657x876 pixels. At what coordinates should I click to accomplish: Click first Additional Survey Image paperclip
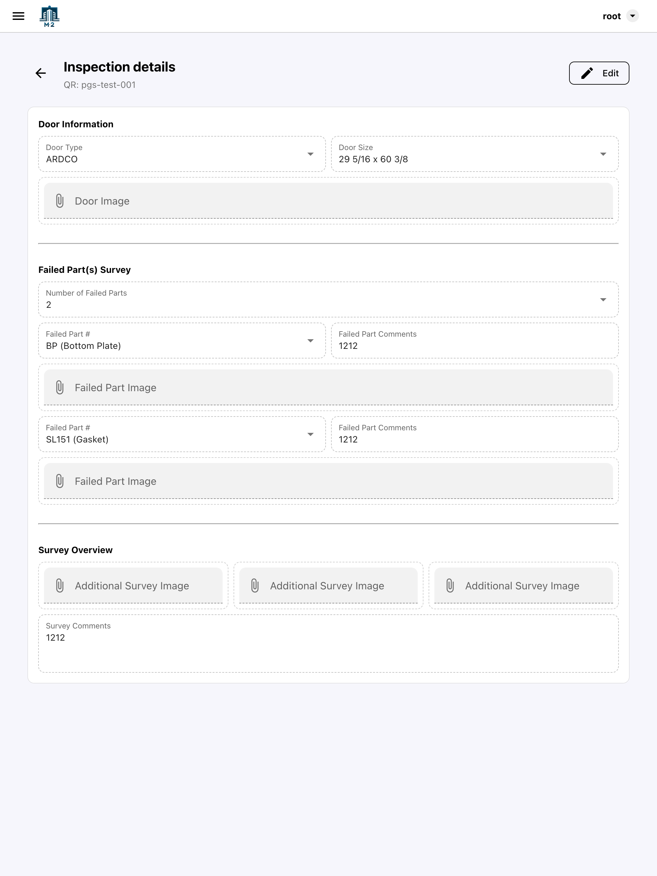click(60, 585)
